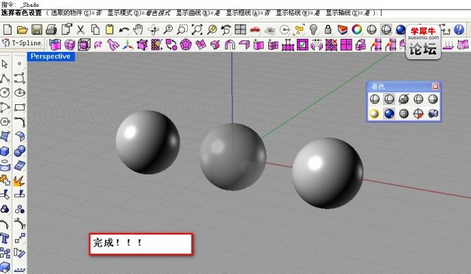Click the 显示格线(H)=是 option
Image resolution: width=471 pixels, height=274 pixels.
coord(298,13)
